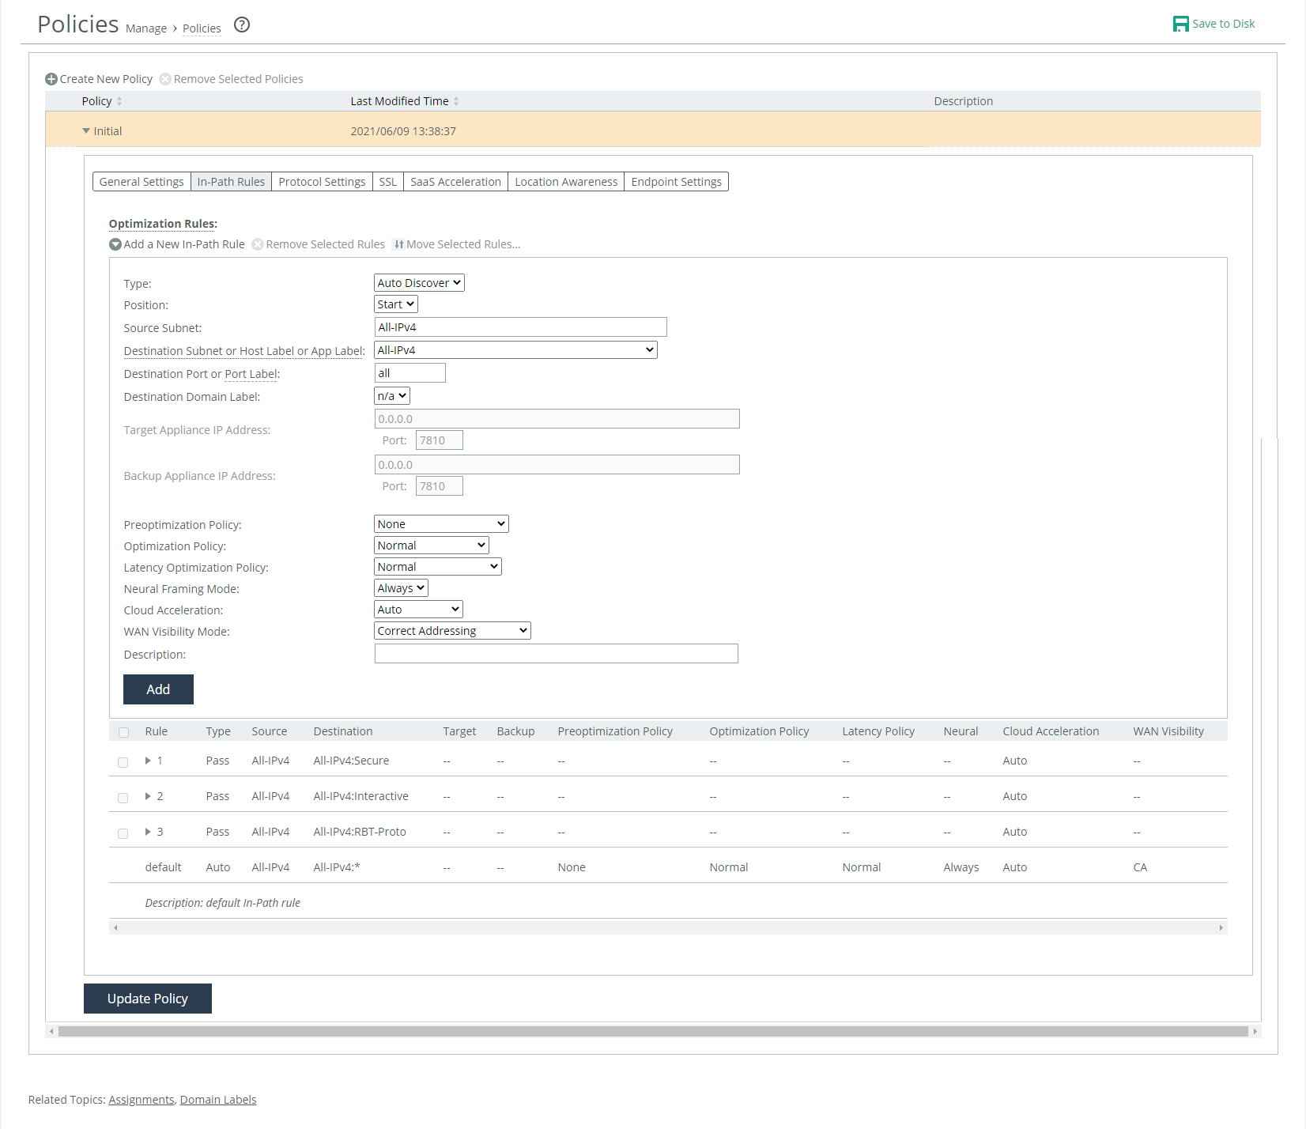The height and width of the screenshot is (1129, 1306).
Task: Open the Neural Framing Mode dropdown
Action: [401, 588]
